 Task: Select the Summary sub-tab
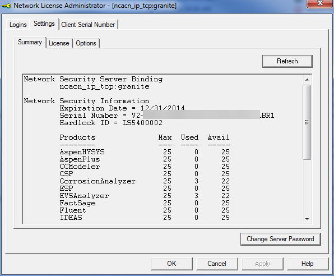[30, 42]
